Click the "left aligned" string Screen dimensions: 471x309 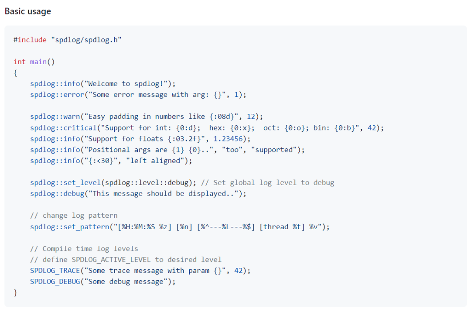click(155, 161)
